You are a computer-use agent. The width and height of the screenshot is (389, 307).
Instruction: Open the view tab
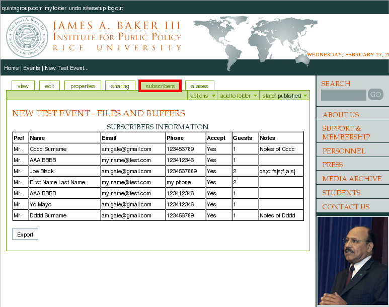(x=23, y=86)
